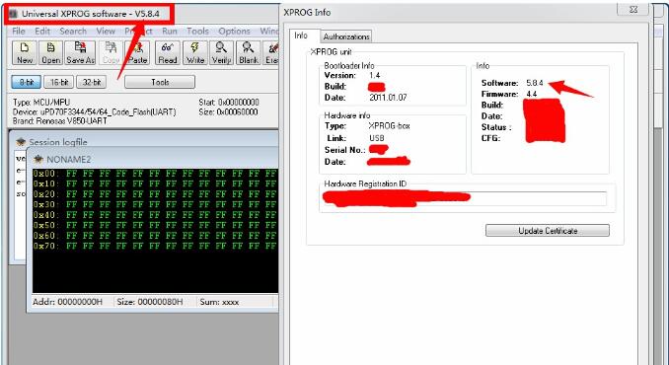Screen dimensions: 669x365
Task: Switch to 32-bit view mode
Action: pyautogui.click(x=92, y=82)
